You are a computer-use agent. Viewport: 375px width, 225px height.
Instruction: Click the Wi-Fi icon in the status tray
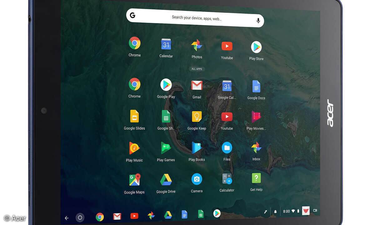point(293,211)
